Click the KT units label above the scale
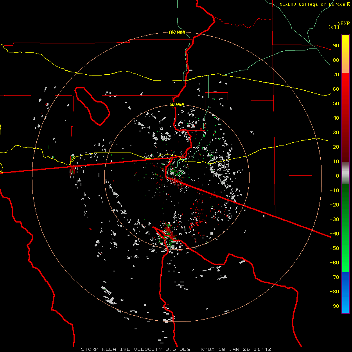This screenshot has height=352, width=352. click(334, 27)
